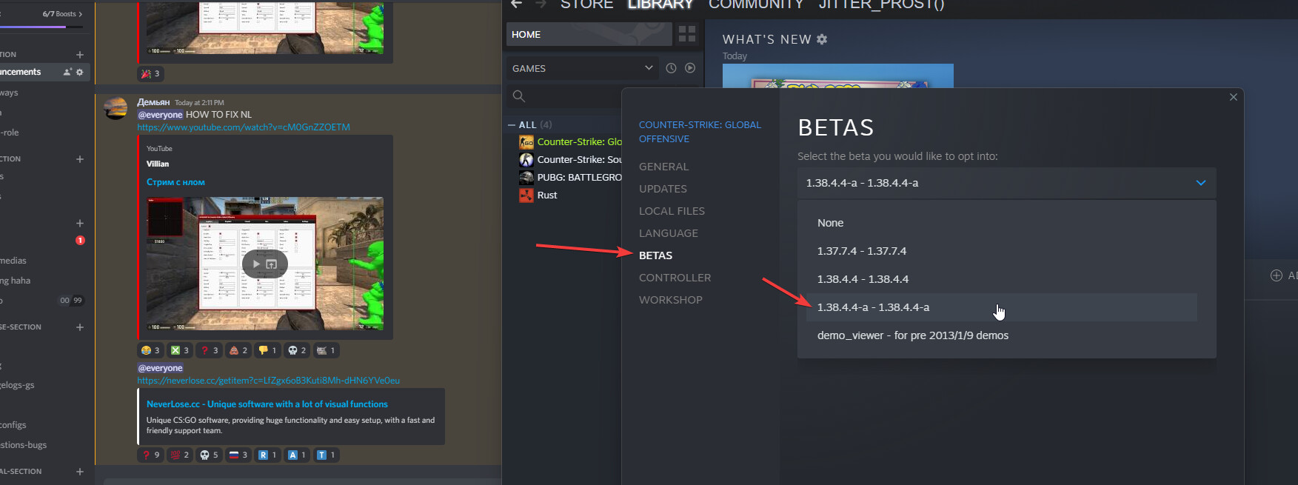Open 'Стрим с нлом' video title link

tap(175, 182)
